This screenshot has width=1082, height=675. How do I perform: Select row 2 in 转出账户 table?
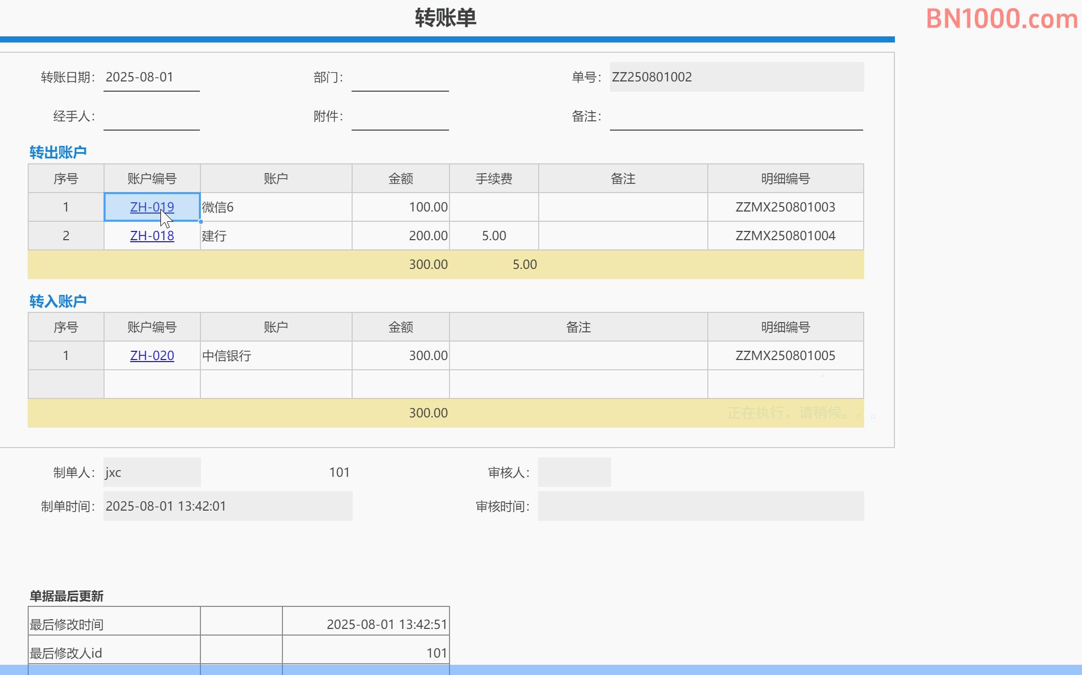66,236
